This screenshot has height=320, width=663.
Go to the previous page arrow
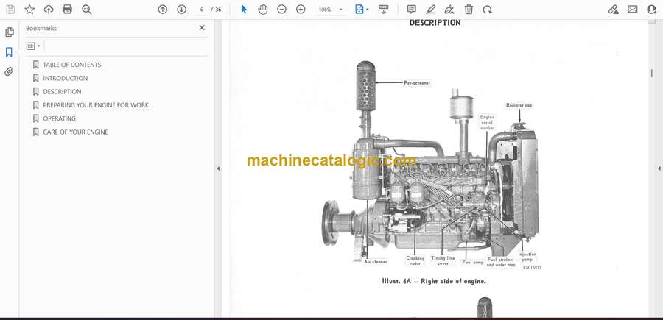(x=163, y=10)
